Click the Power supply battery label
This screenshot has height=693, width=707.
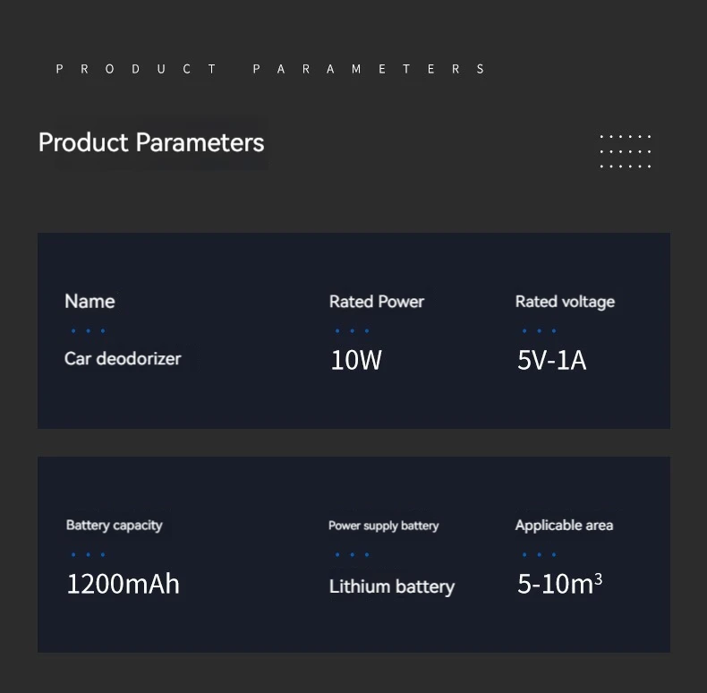pos(384,526)
